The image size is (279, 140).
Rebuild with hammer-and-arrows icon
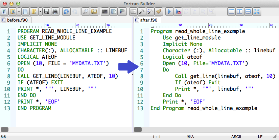[150, 12]
